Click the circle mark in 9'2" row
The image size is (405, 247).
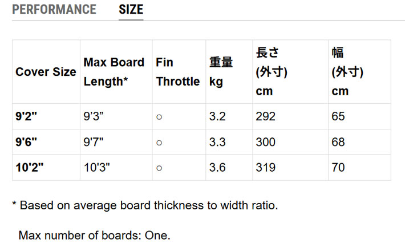tap(160, 117)
